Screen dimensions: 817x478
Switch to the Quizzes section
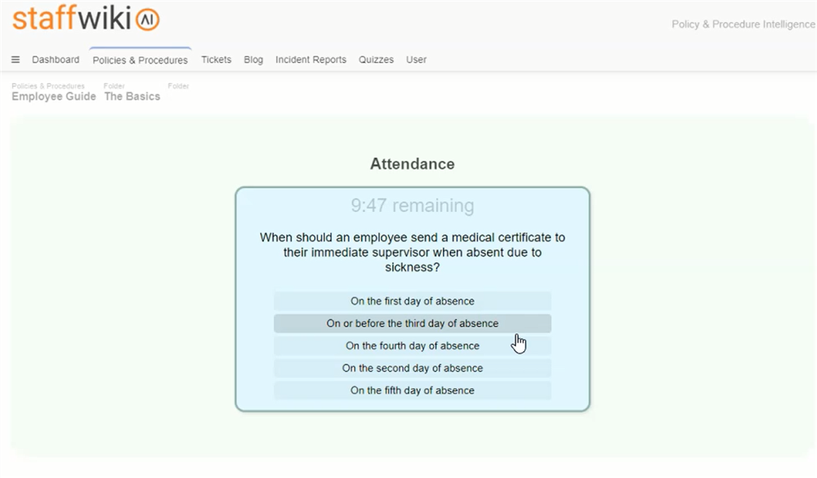(376, 60)
